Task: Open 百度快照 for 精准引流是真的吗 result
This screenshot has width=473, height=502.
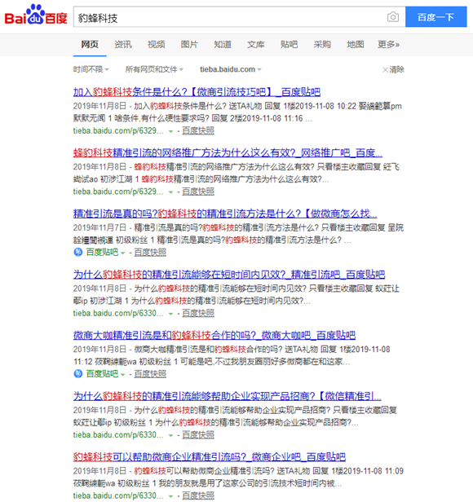Action: point(150,253)
